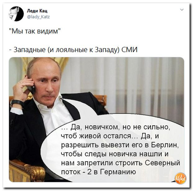Click the "Да, новичком" first bubble line
The width and height of the screenshot is (193, 191).
point(116,127)
